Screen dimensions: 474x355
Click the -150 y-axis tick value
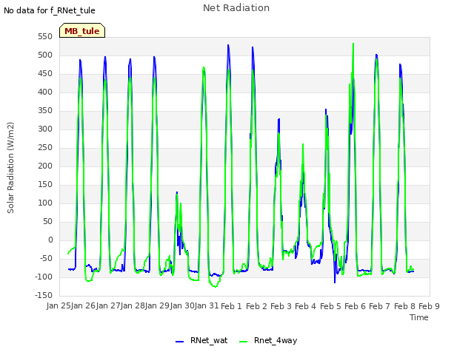[44, 295]
